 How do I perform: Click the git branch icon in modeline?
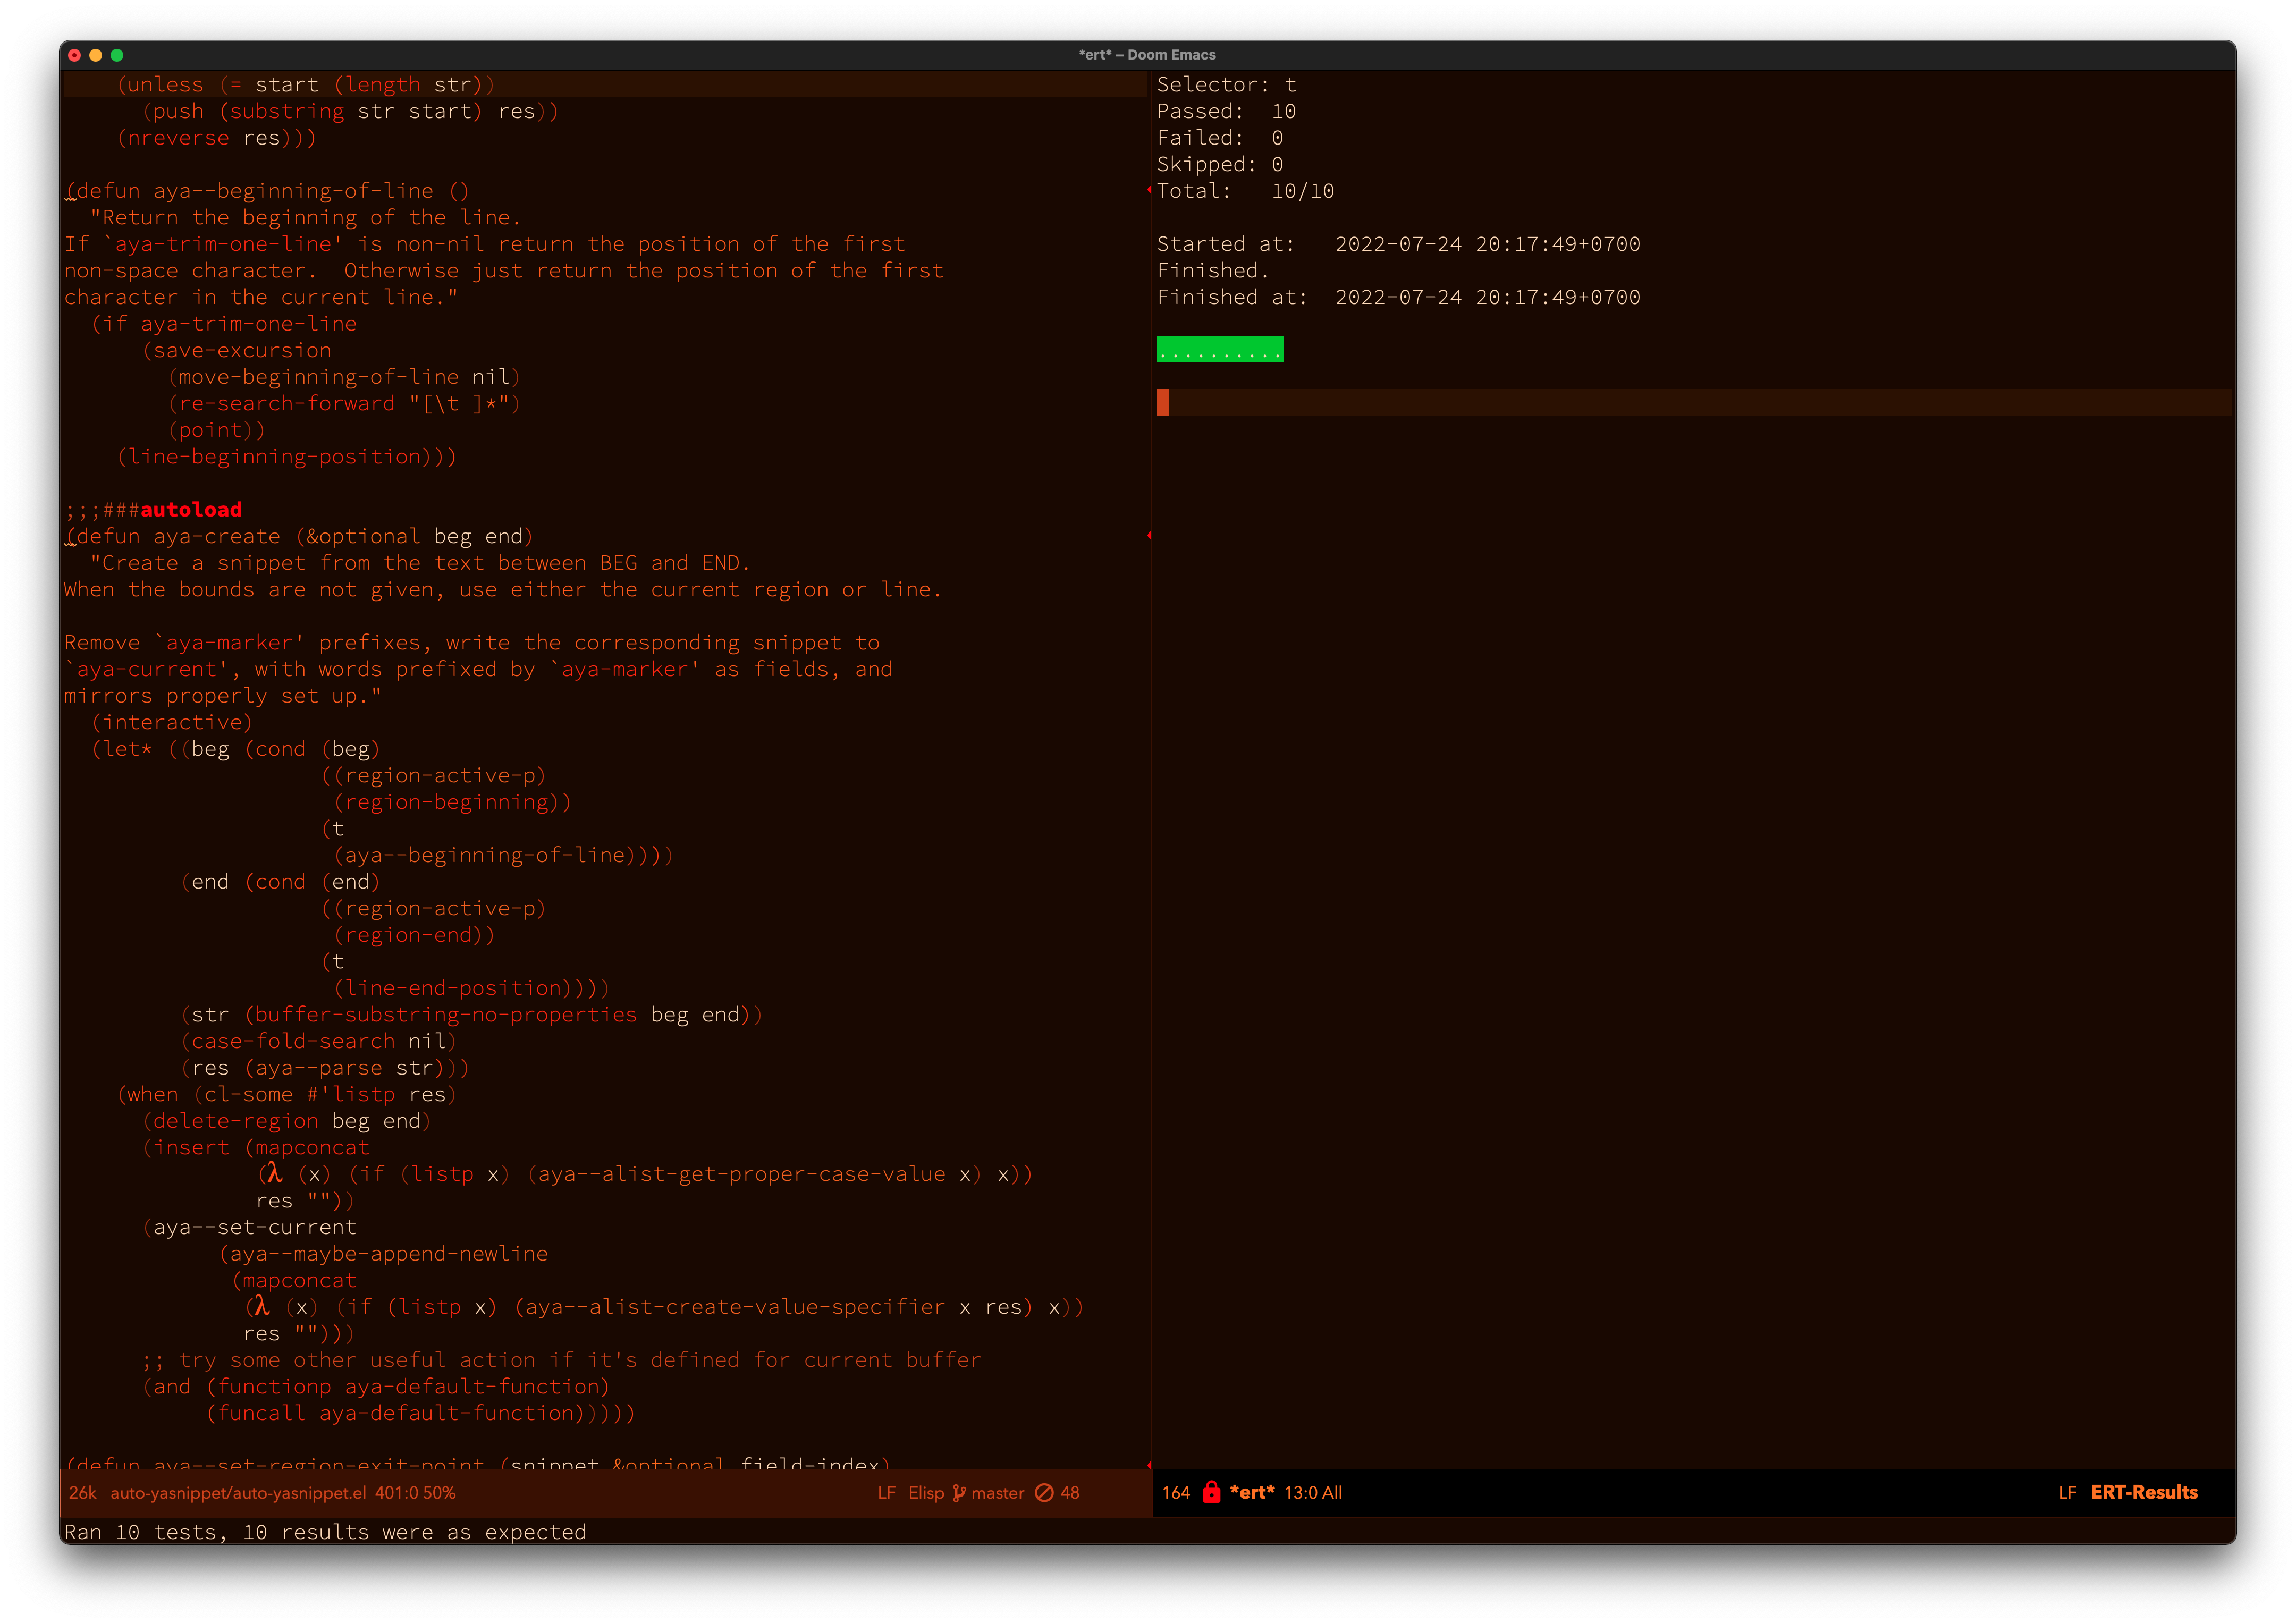coord(959,1492)
